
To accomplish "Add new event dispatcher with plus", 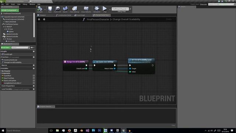I will tap(34, 86).
